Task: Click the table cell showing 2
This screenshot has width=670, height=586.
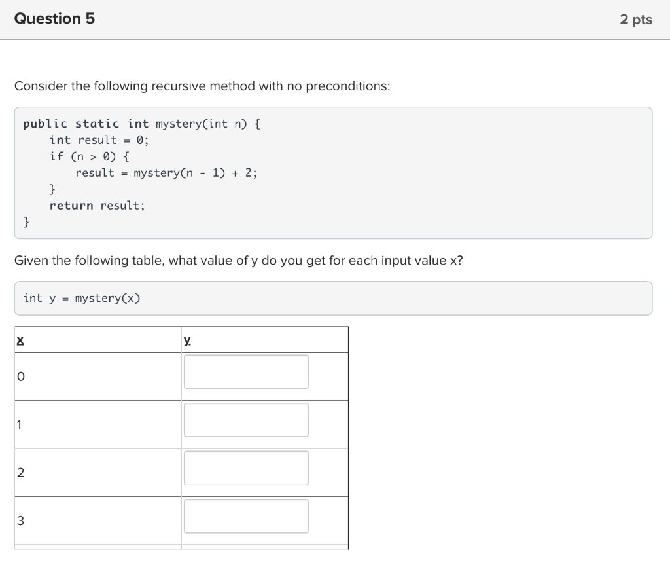Action: (20, 473)
